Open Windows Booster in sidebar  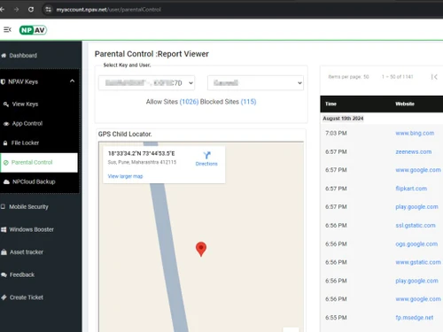31,229
